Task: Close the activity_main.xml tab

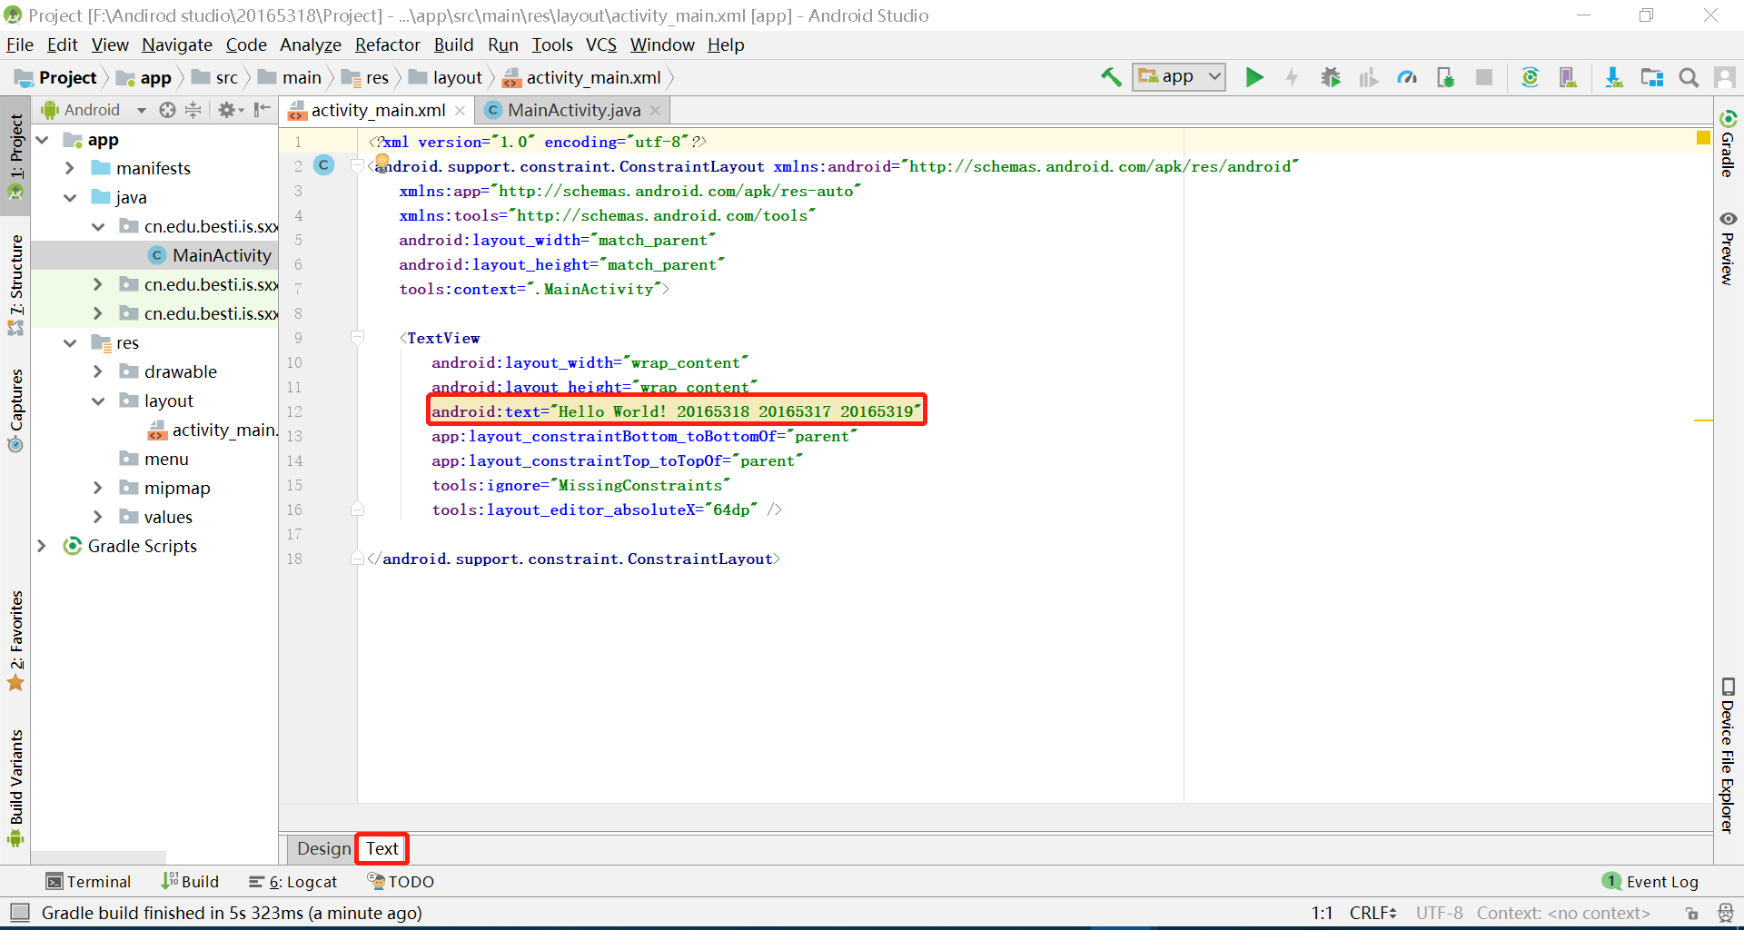Action: (460, 110)
